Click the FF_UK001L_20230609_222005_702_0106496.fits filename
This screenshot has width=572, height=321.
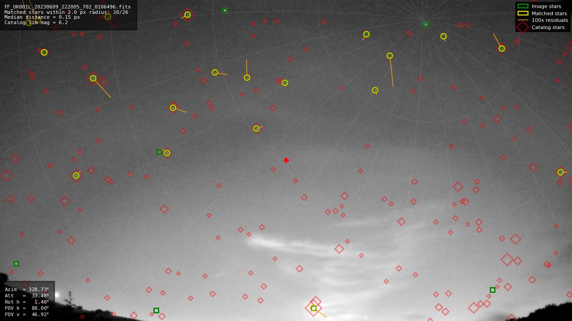pyautogui.click(x=68, y=7)
